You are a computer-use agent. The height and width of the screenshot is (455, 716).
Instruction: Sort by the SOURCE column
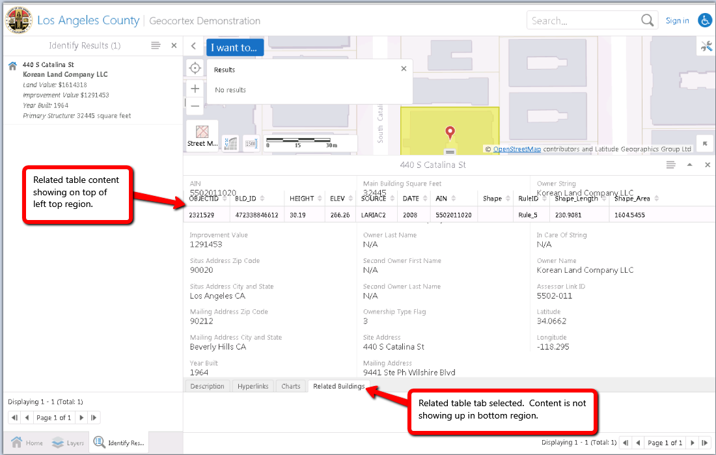378,199
